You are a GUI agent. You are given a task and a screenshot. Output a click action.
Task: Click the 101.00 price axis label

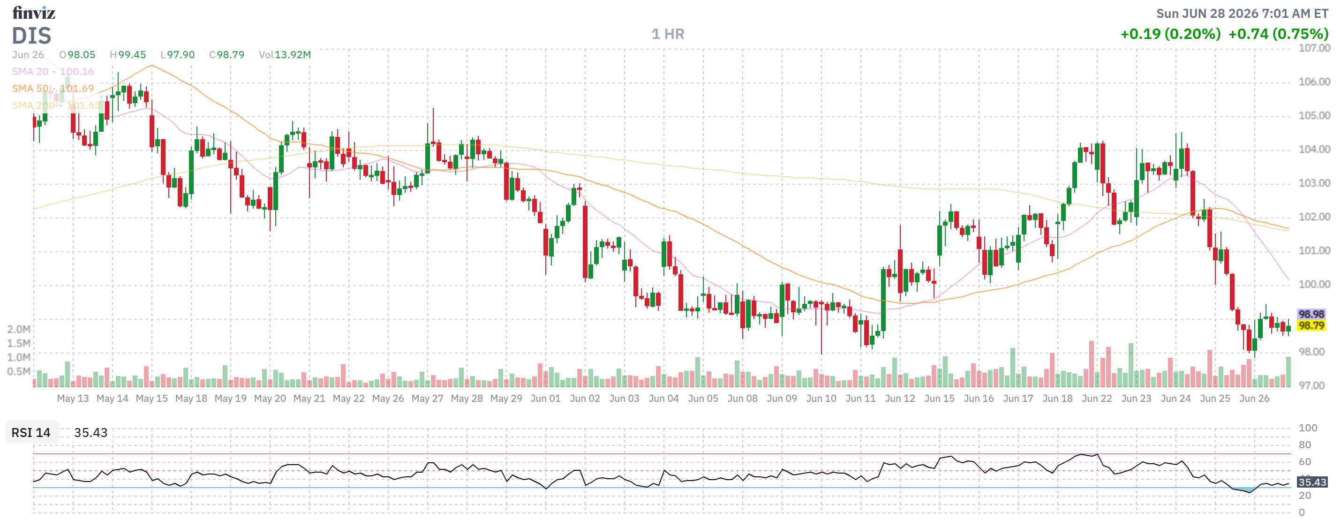point(1314,251)
